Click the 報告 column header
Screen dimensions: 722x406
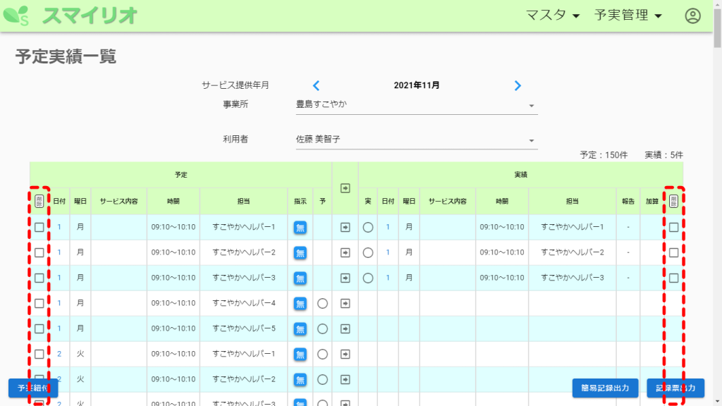pyautogui.click(x=628, y=201)
